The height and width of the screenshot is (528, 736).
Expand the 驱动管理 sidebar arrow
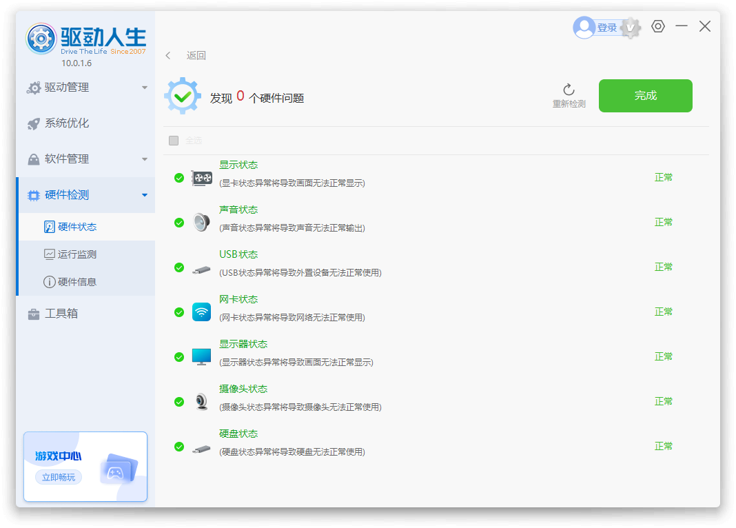[x=145, y=88]
